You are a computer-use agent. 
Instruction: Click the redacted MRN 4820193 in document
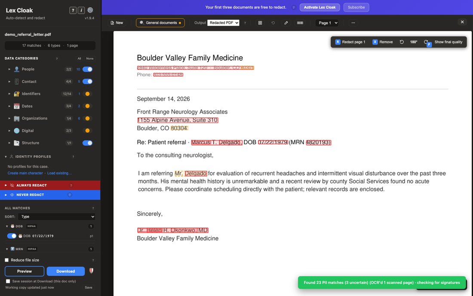point(319,142)
